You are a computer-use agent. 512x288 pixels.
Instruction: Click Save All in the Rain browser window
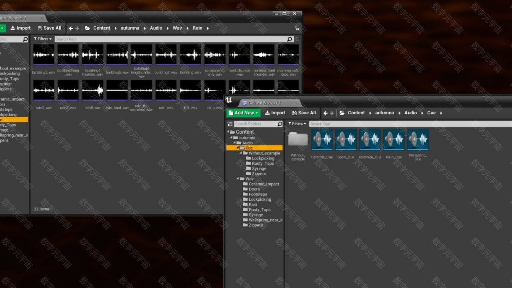(50, 28)
